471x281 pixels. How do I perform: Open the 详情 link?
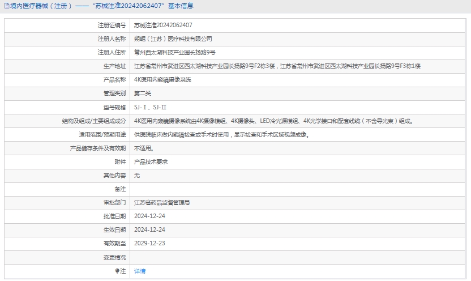pos(140,271)
